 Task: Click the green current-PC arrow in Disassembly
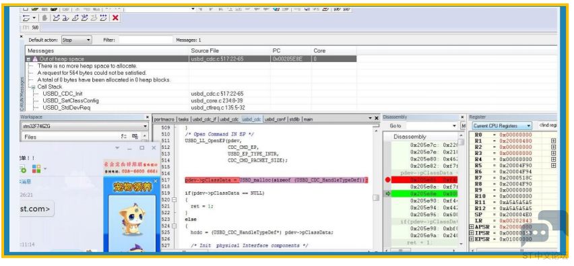point(387,193)
